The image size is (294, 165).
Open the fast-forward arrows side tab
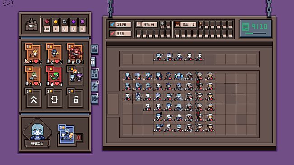[94, 99]
